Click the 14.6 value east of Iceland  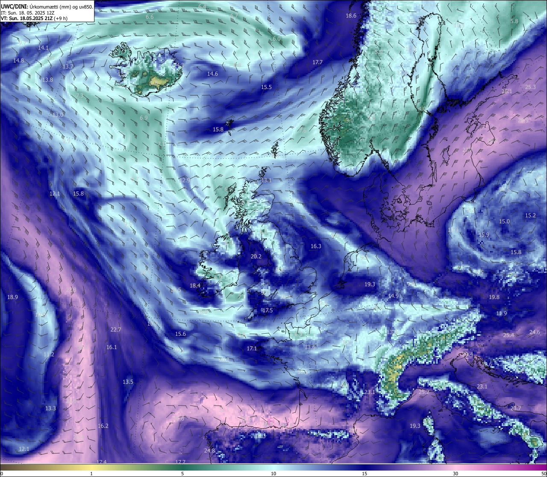click(212, 74)
